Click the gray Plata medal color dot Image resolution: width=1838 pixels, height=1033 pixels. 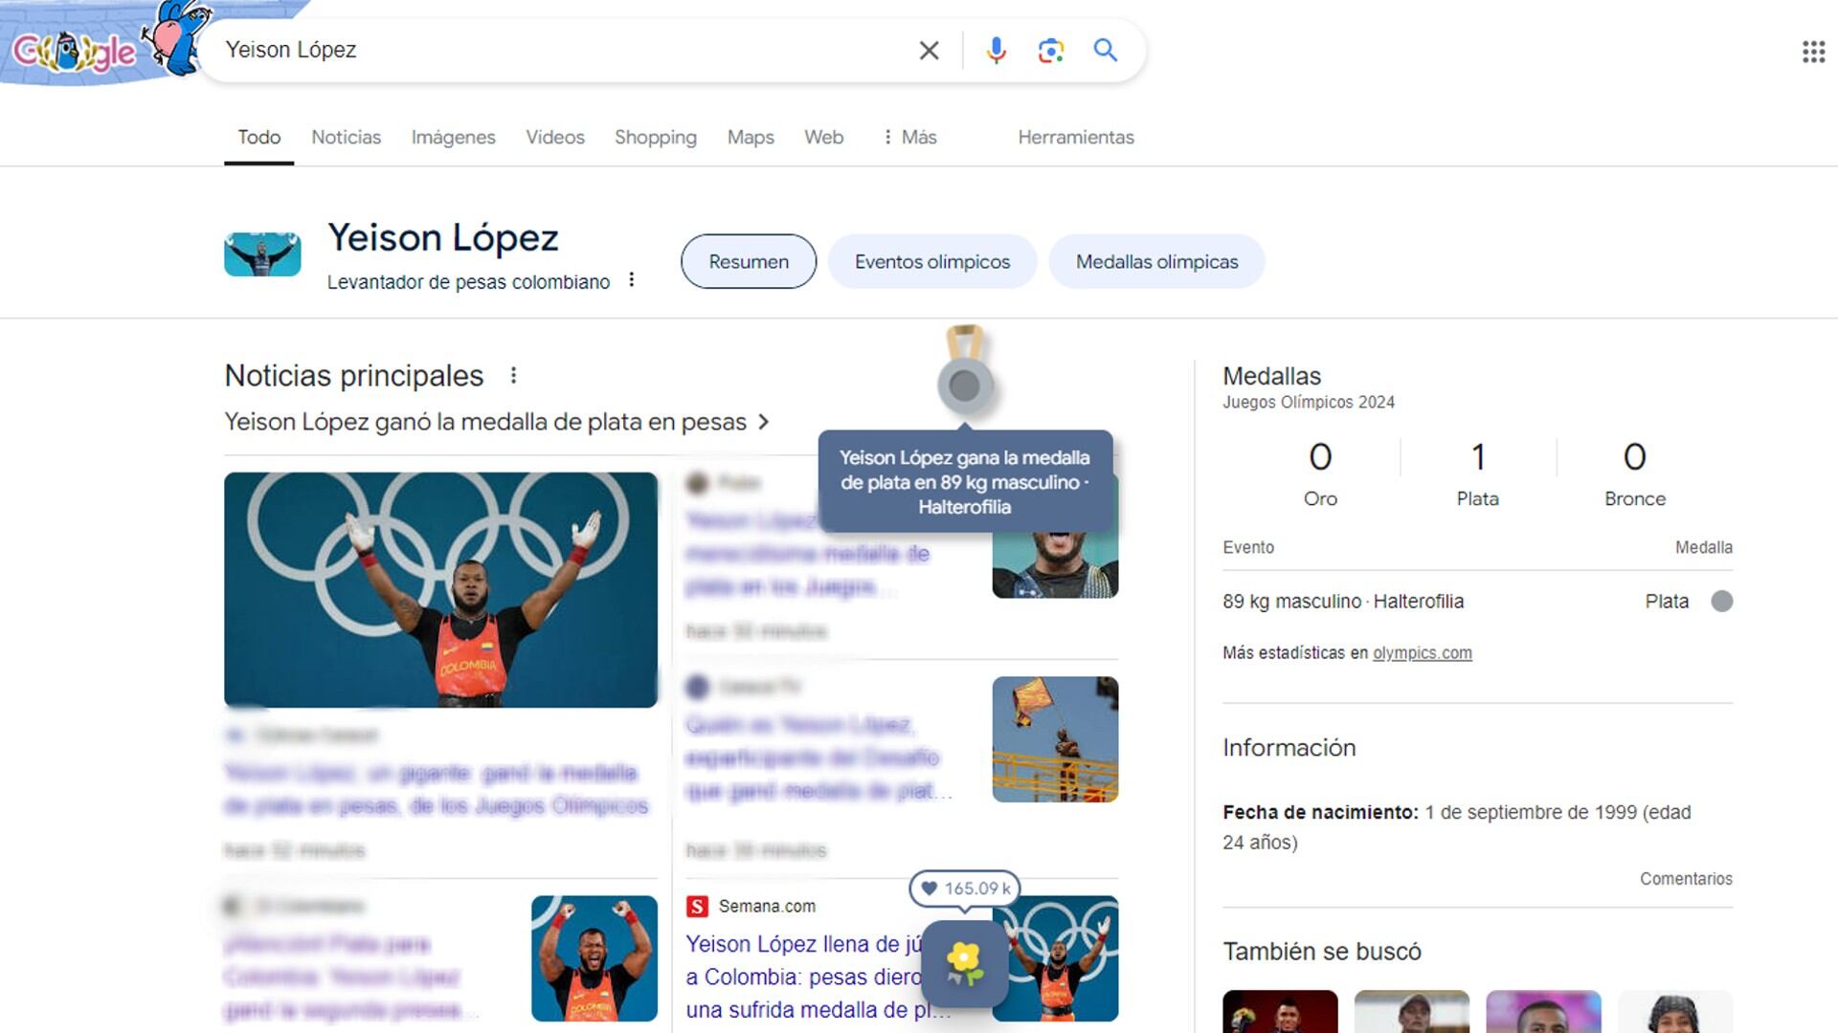(x=1722, y=602)
